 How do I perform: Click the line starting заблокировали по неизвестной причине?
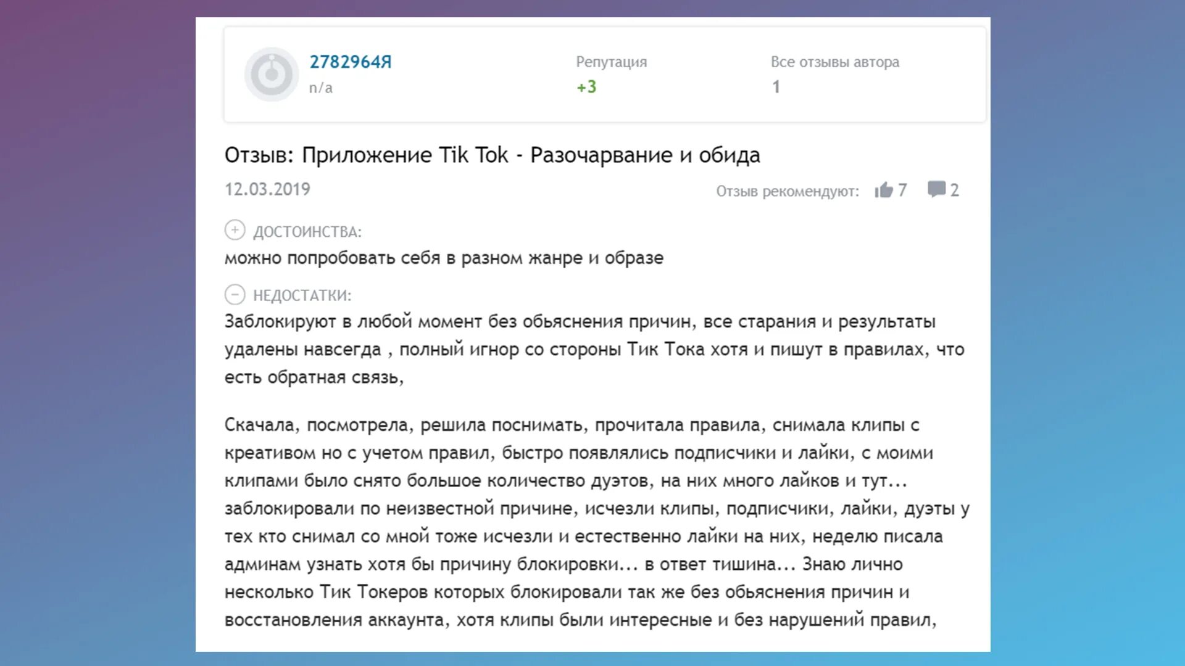597,508
